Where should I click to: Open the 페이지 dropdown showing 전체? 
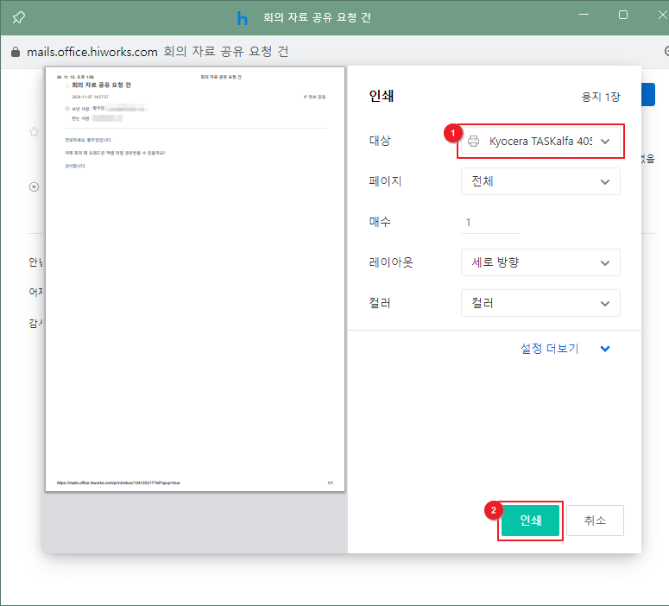pyautogui.click(x=540, y=181)
